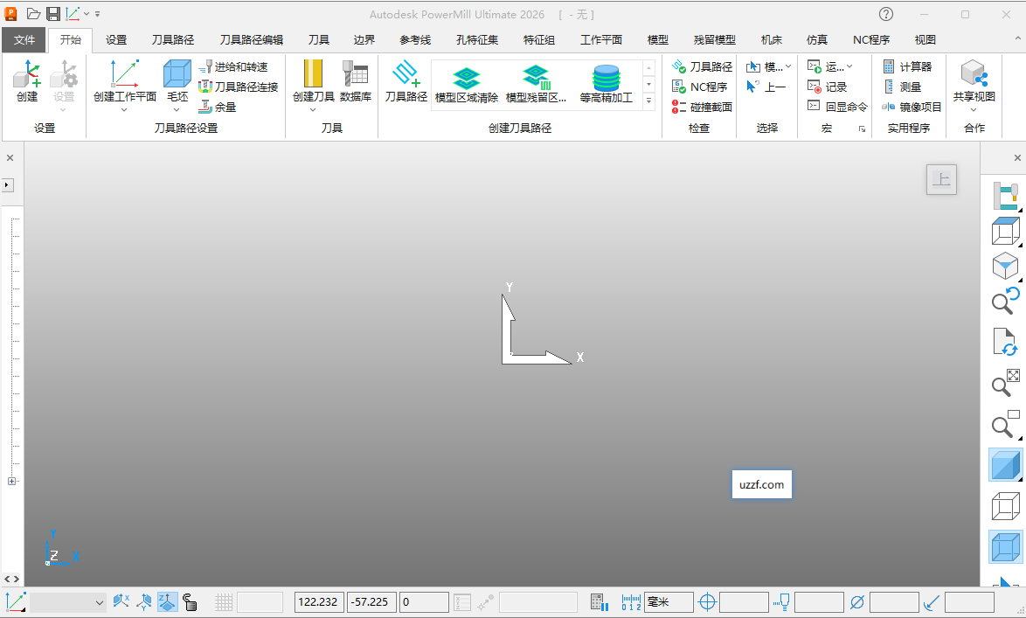Switch to the 仿真 ribbon tab
The image size is (1026, 618).
(815, 39)
